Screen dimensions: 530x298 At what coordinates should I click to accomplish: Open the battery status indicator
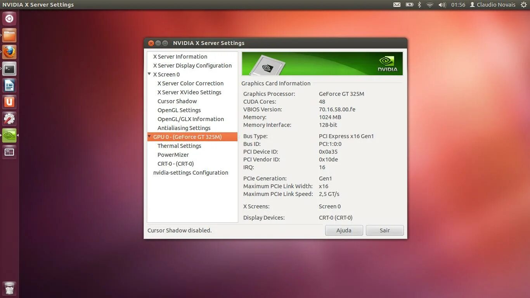(409, 4)
